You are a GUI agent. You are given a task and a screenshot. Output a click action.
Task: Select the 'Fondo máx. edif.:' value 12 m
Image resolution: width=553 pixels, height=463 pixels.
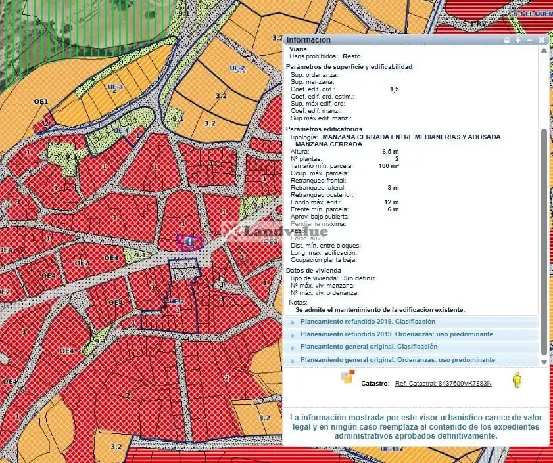[x=391, y=202]
